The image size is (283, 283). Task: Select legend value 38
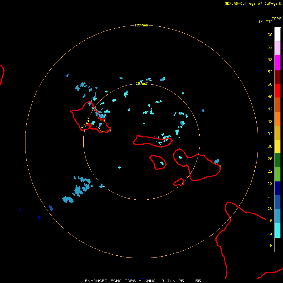[270, 121]
